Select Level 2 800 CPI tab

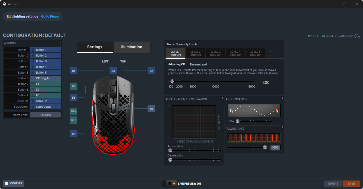[195, 53]
